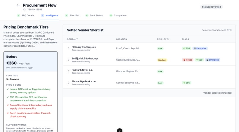Viewport: 239px width, 132px height.
Task: Click the check icon beside FSC Mix satisfies
Action: [x=8, y=97]
